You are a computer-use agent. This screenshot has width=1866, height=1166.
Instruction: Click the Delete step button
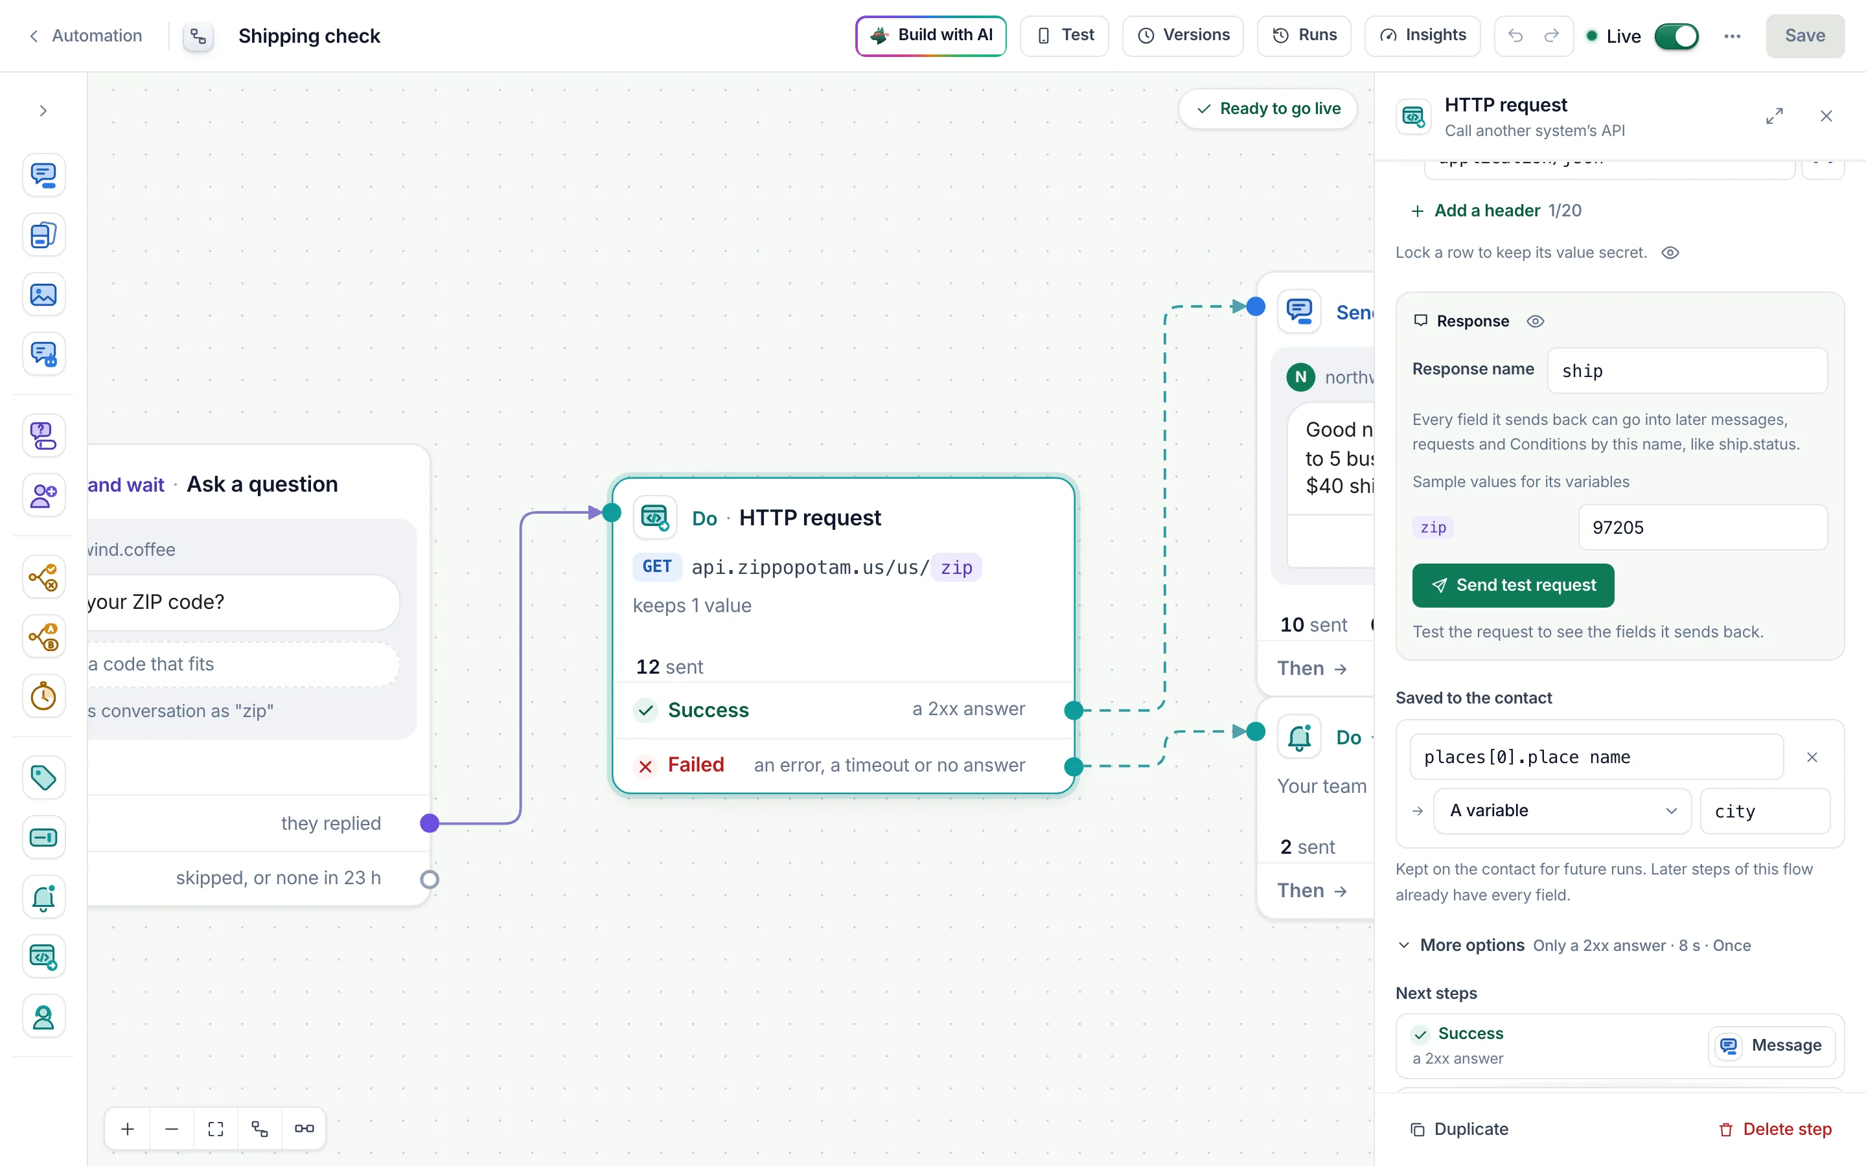click(1775, 1129)
